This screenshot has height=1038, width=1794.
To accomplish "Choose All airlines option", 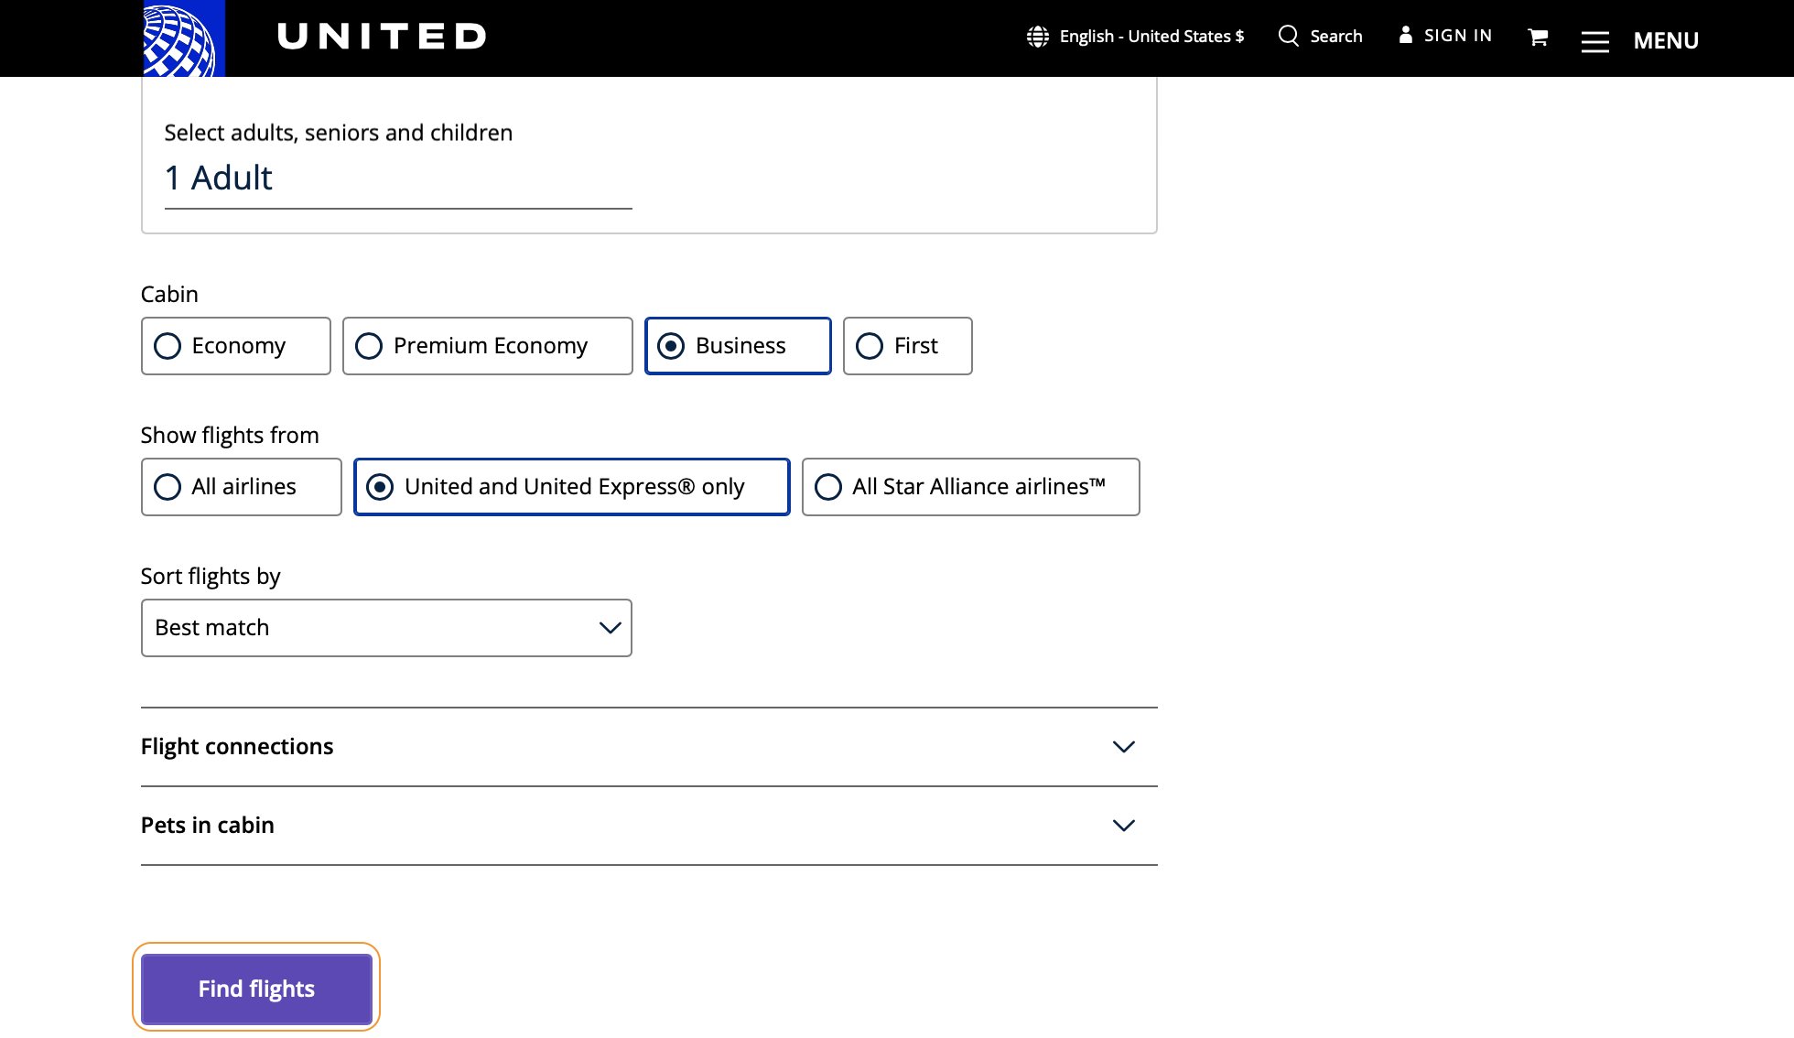I will pyautogui.click(x=242, y=487).
